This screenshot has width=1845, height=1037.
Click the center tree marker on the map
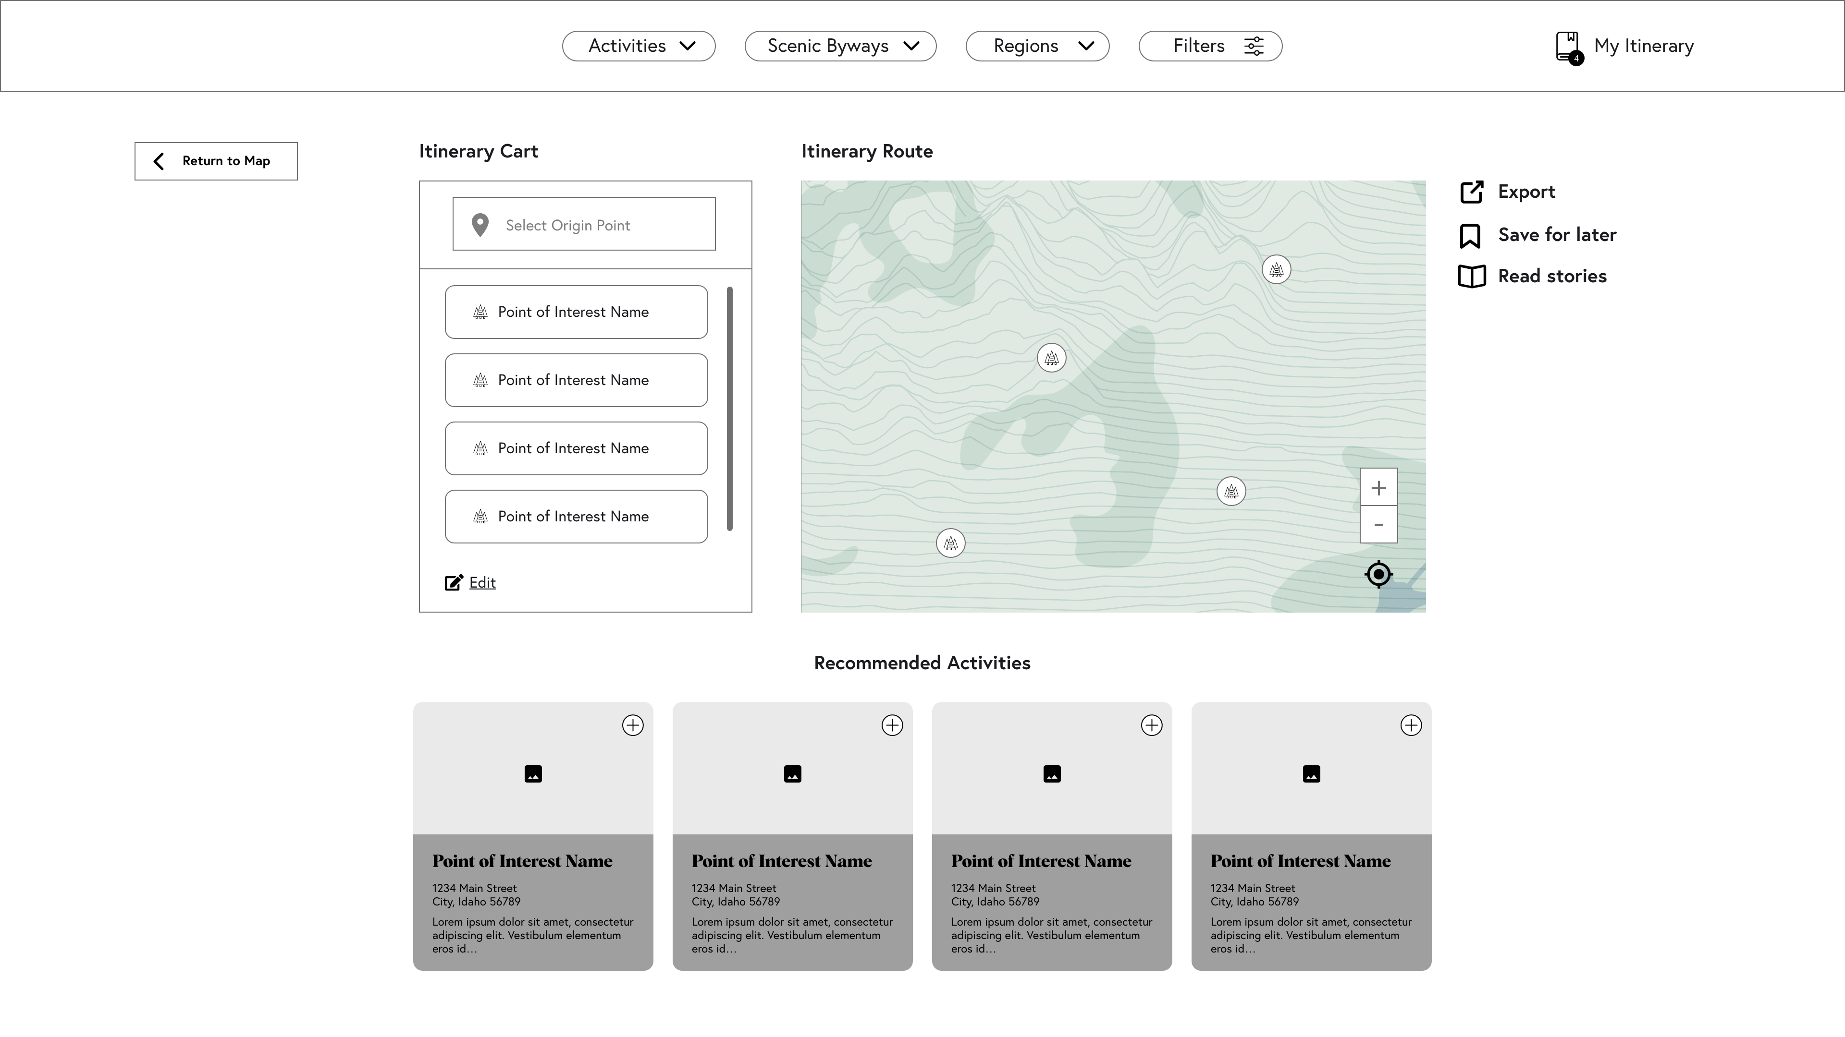coord(1051,358)
